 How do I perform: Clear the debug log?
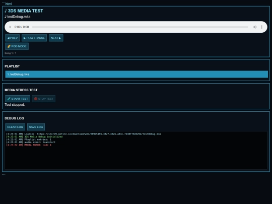click(15, 127)
